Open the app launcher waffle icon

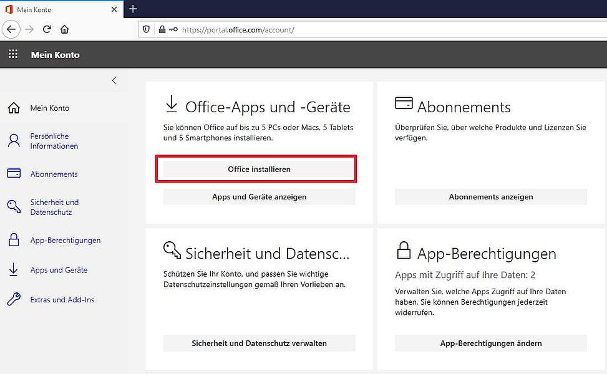coord(13,54)
